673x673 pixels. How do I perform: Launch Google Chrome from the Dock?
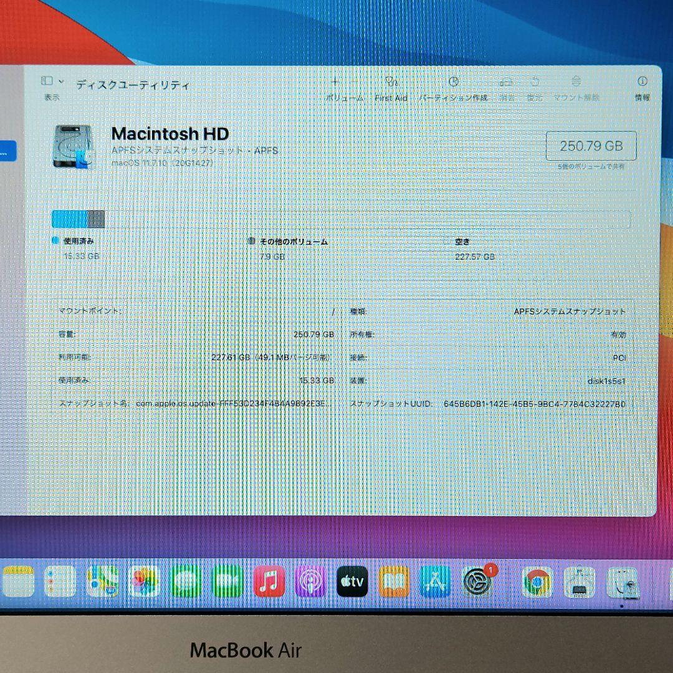click(x=537, y=581)
